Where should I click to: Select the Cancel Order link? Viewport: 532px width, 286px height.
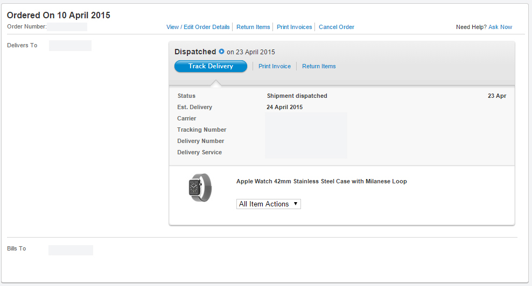pyautogui.click(x=336, y=27)
